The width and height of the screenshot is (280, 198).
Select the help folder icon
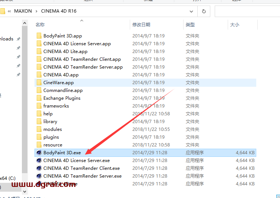39,114
